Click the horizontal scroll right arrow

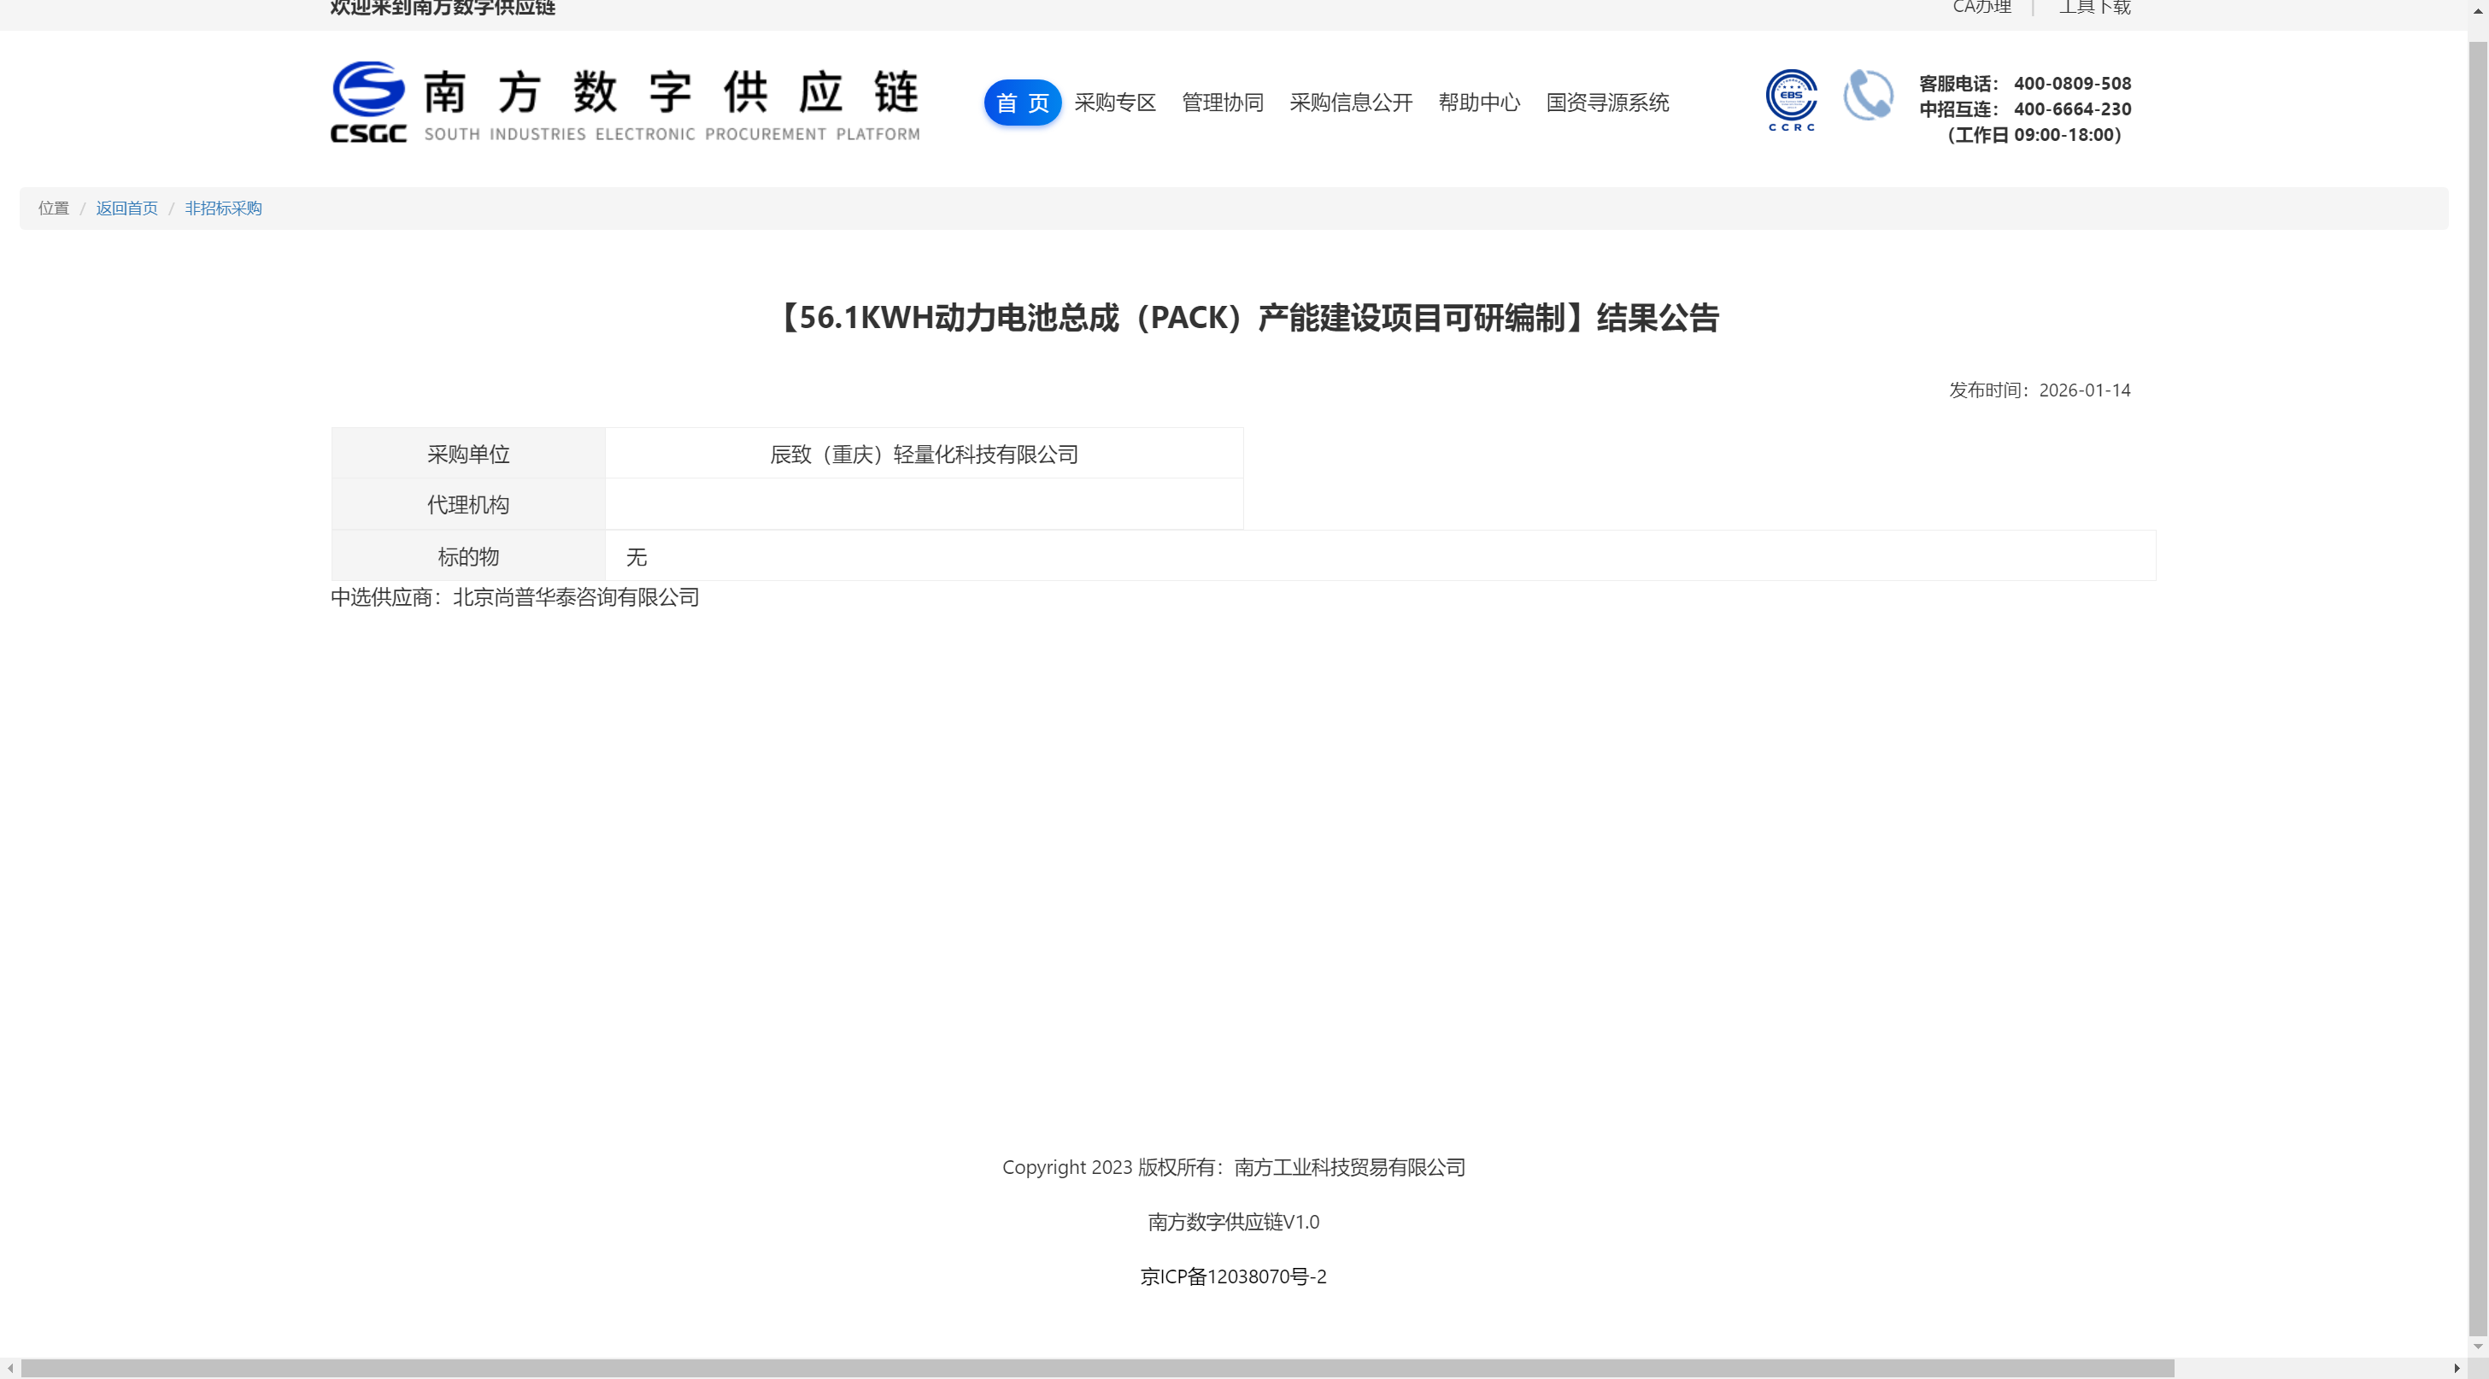2457,1369
